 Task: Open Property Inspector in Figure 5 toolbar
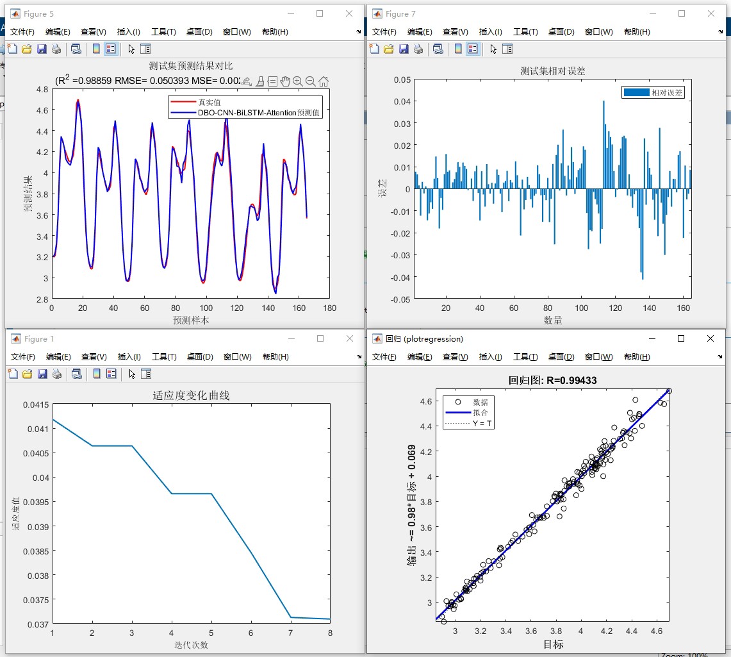click(x=145, y=49)
